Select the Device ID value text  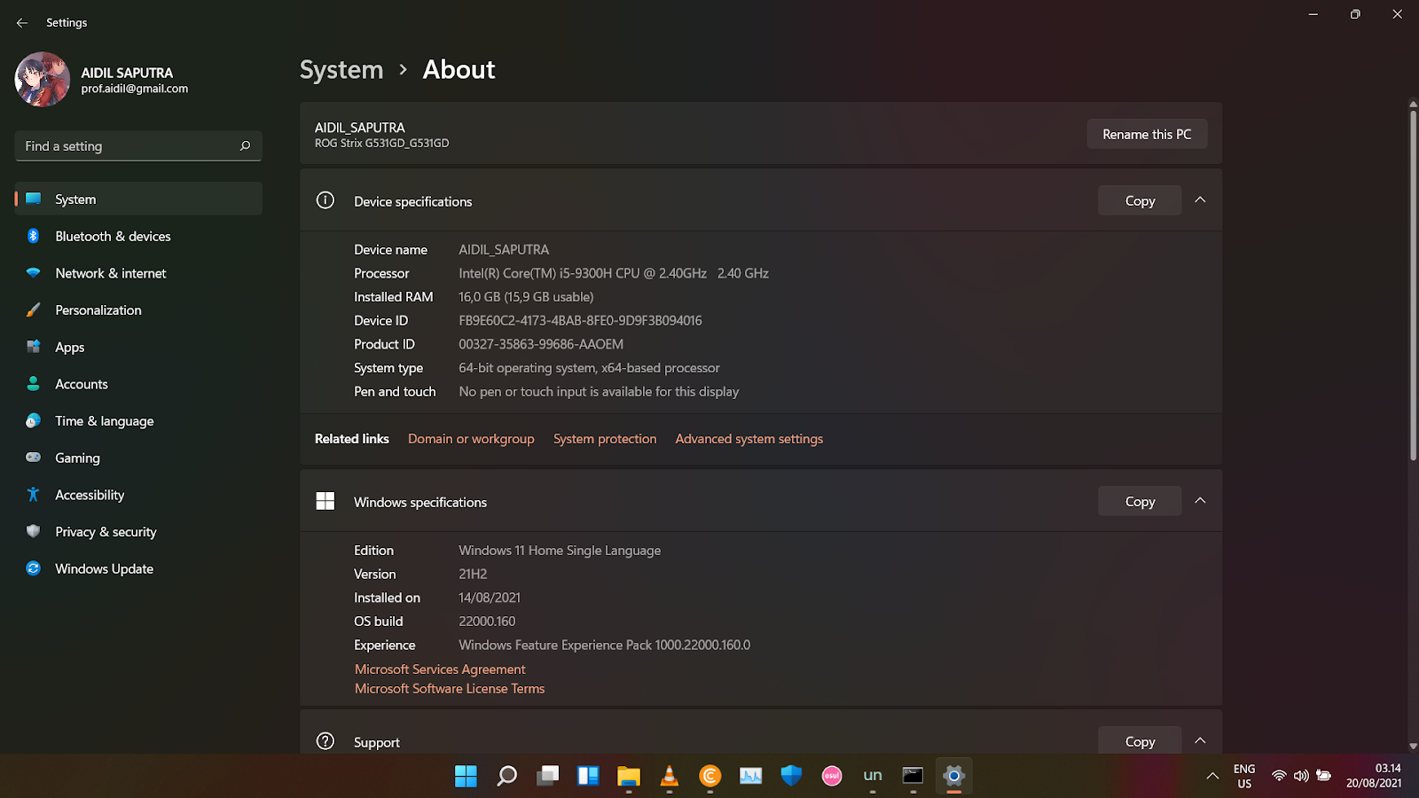580,321
